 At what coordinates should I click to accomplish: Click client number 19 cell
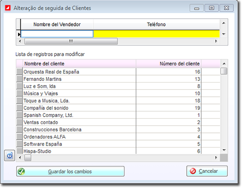(x=169, y=107)
